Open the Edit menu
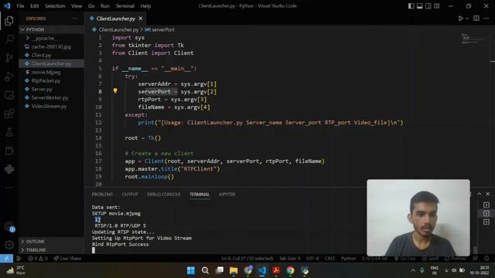The width and height of the screenshot is (495, 278). point(34,6)
